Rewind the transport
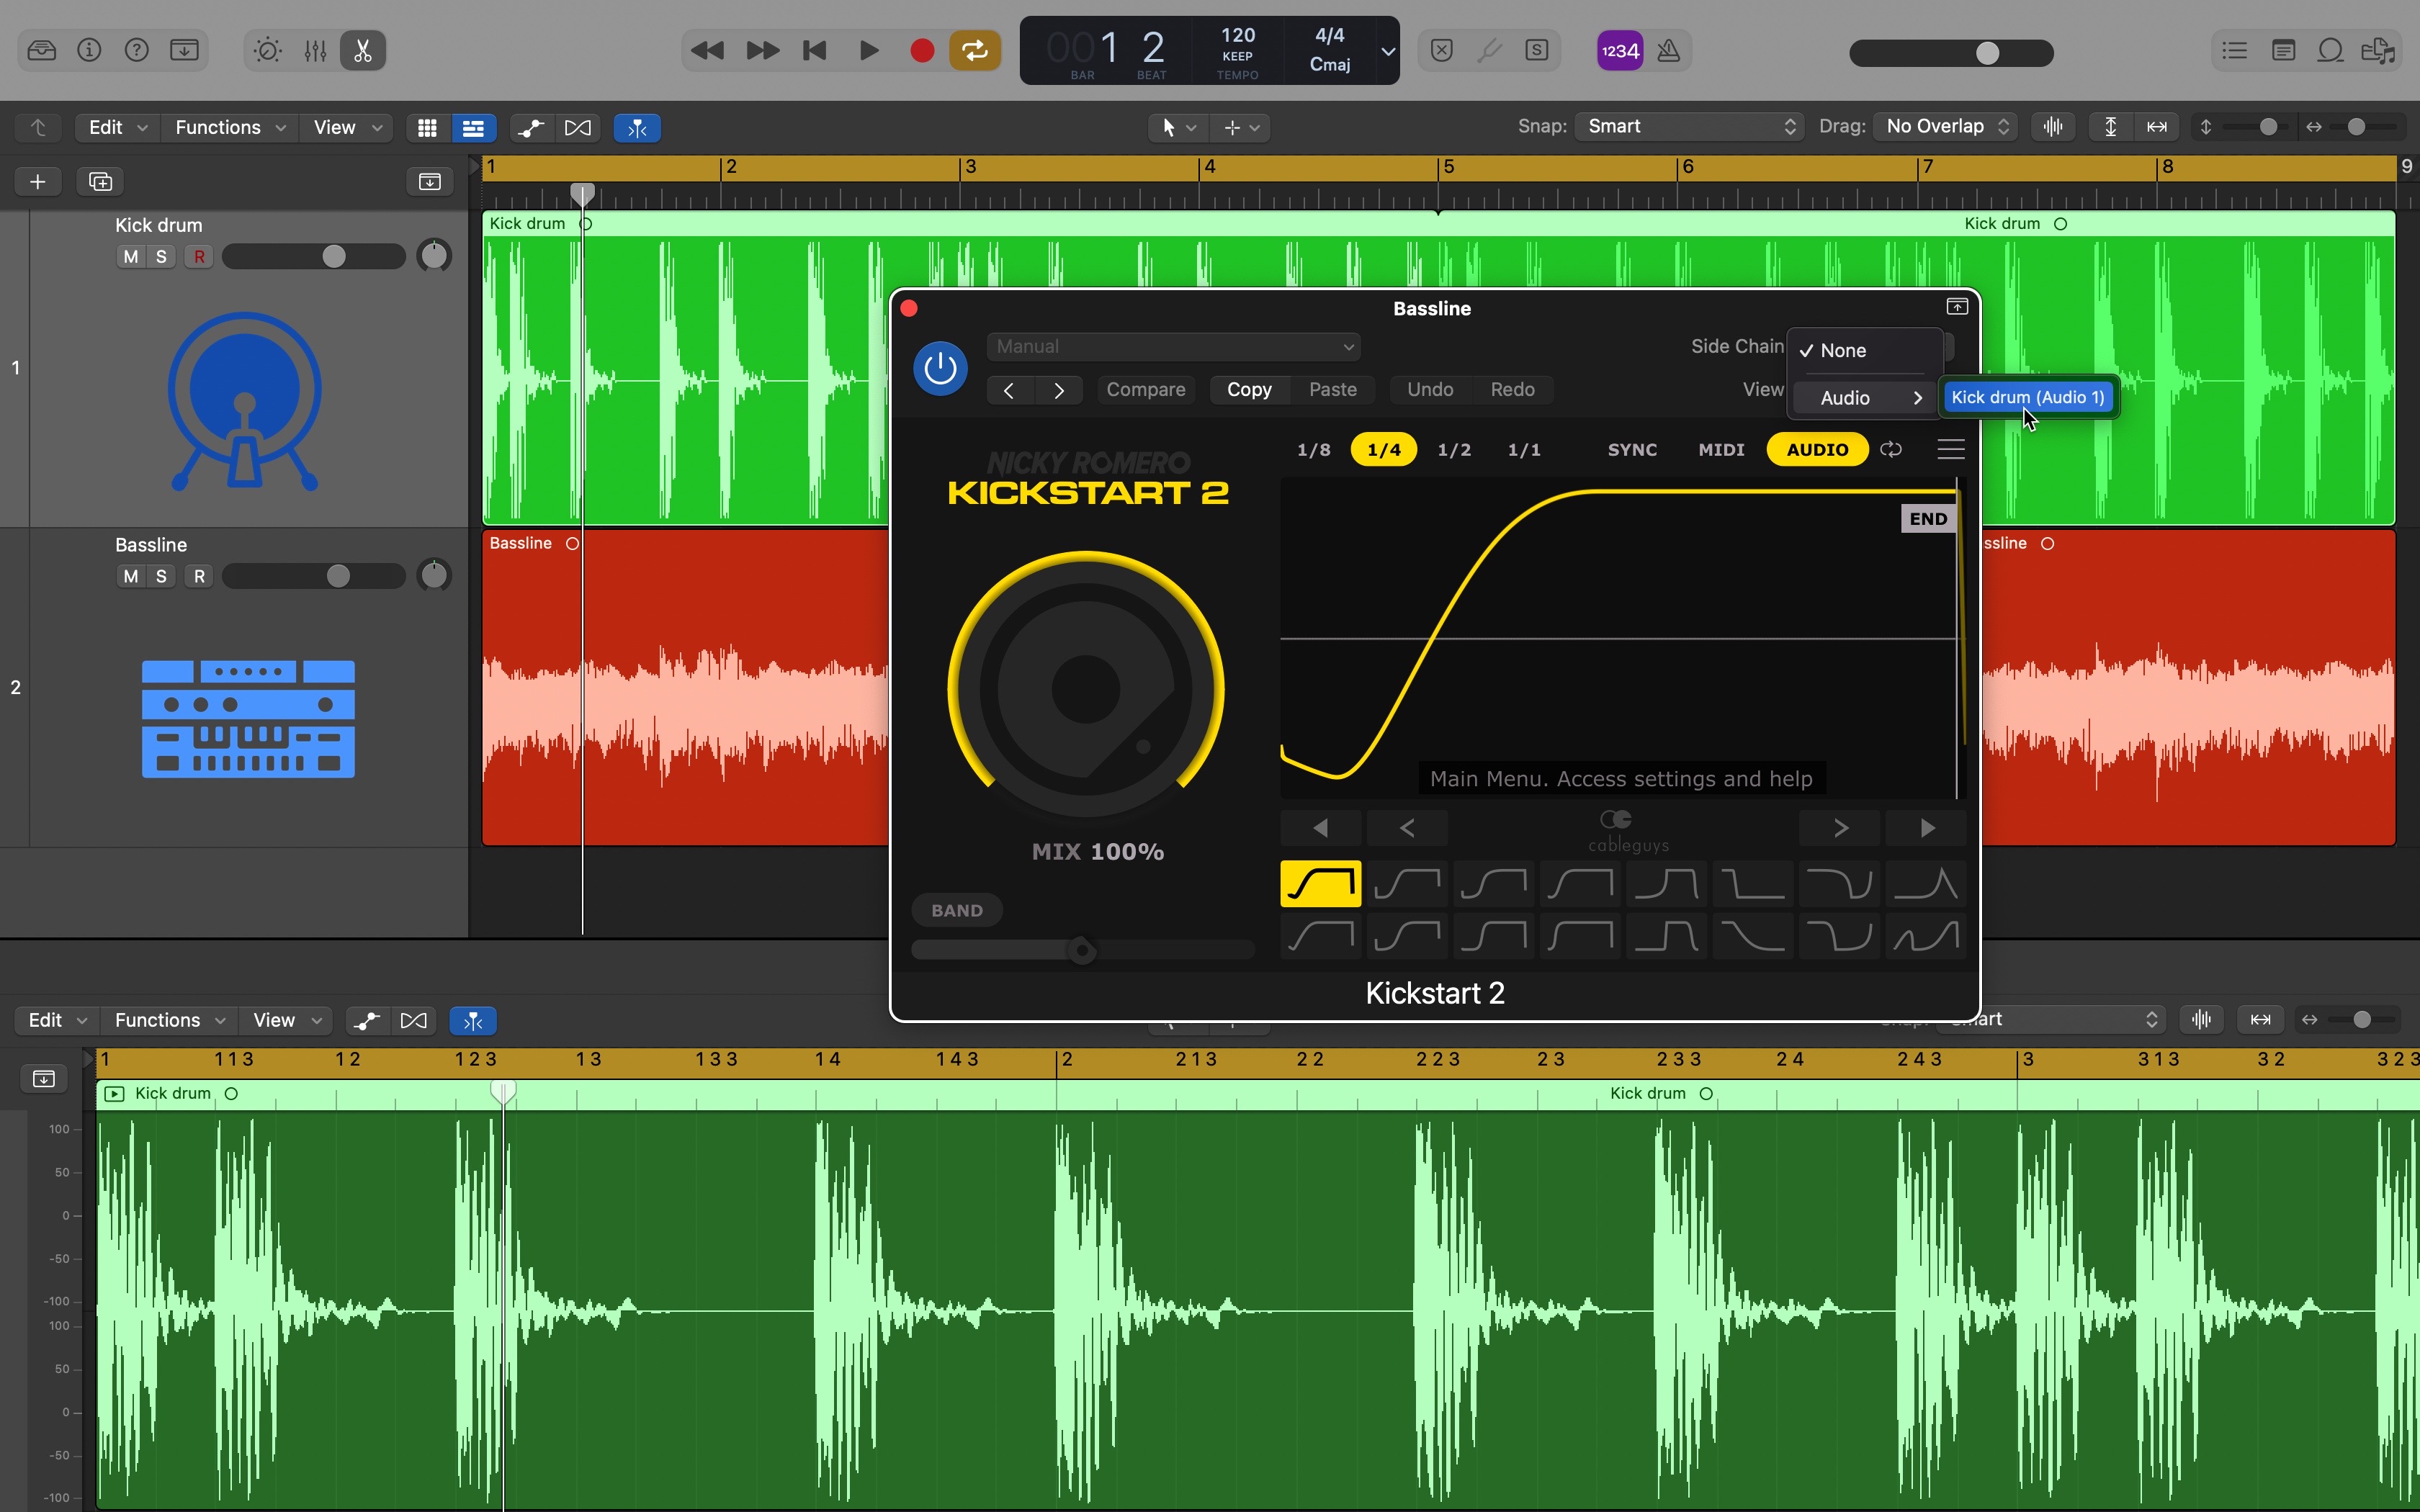Screen dimensions: 2420x1512 click(707, 50)
